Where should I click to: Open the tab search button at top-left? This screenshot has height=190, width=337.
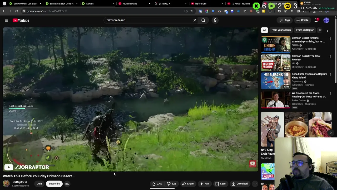[4, 4]
